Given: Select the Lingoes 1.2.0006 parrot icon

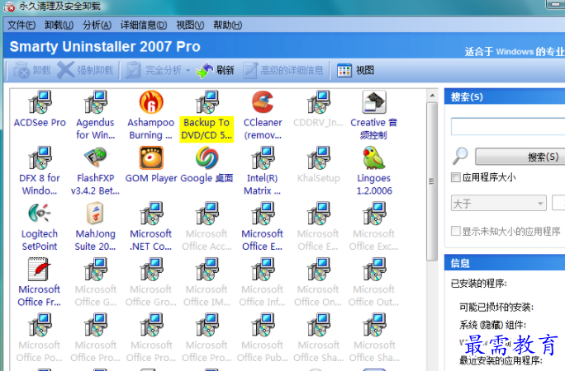Looking at the screenshot, I should coord(374,158).
